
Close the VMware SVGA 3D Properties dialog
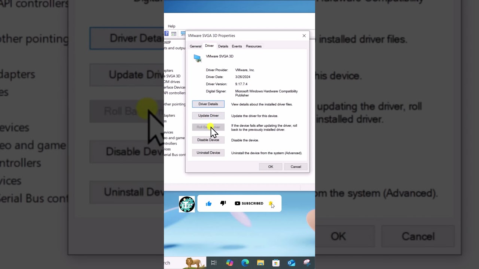304,35
